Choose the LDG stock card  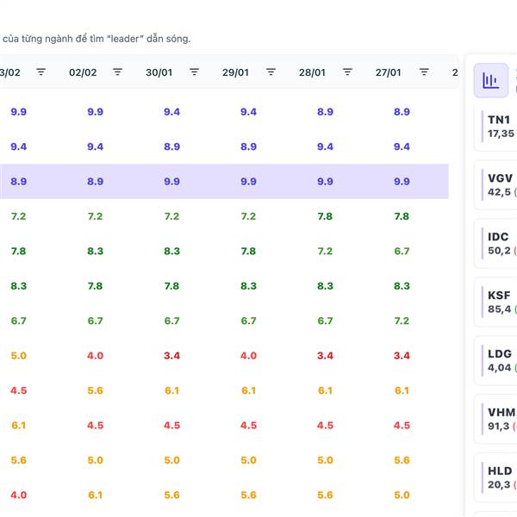[x=498, y=360]
